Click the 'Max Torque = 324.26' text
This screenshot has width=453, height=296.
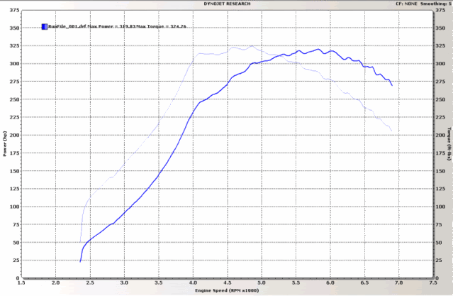coord(161,27)
